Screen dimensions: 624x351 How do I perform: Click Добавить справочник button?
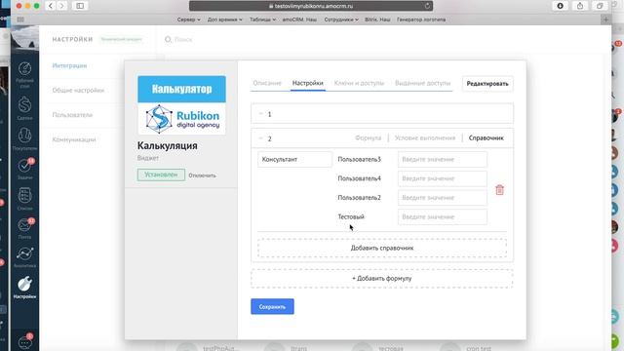click(382, 248)
